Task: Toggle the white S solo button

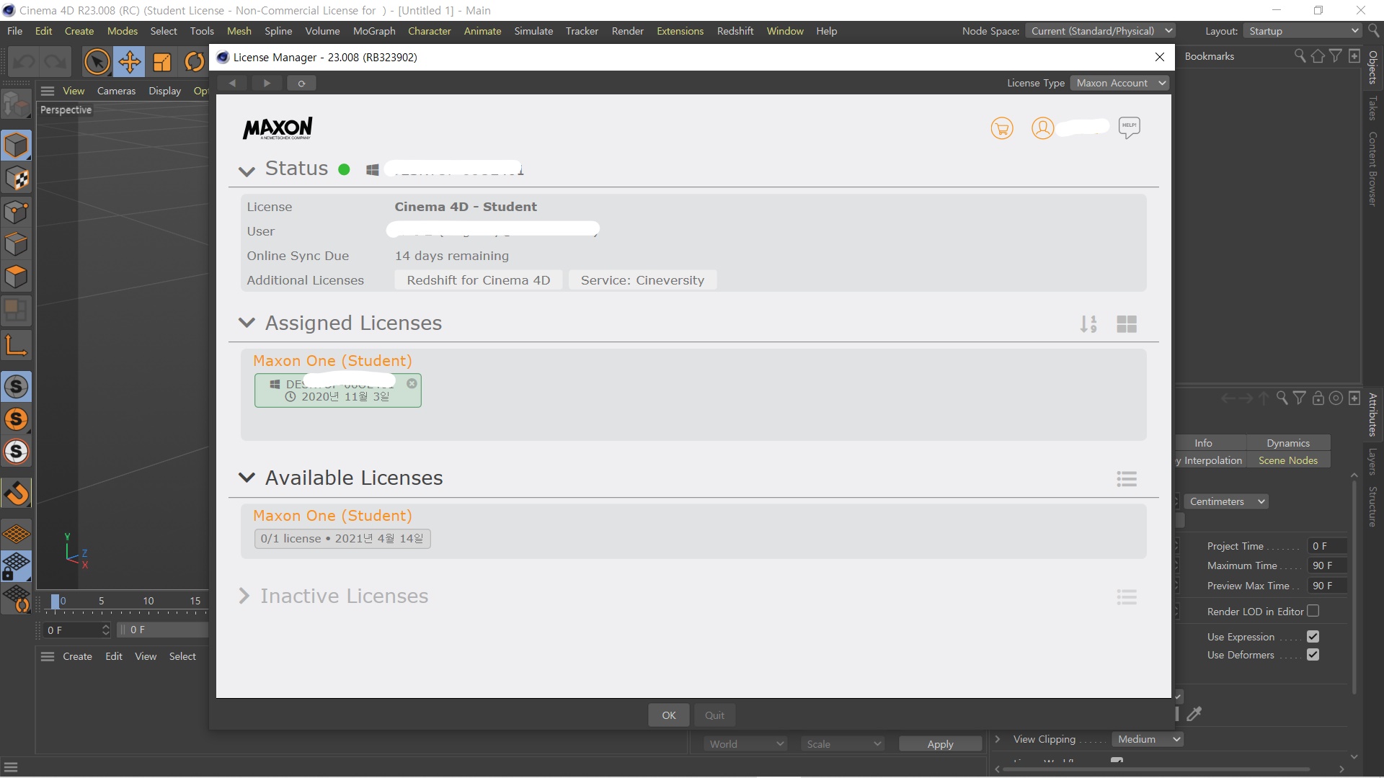Action: 16,452
